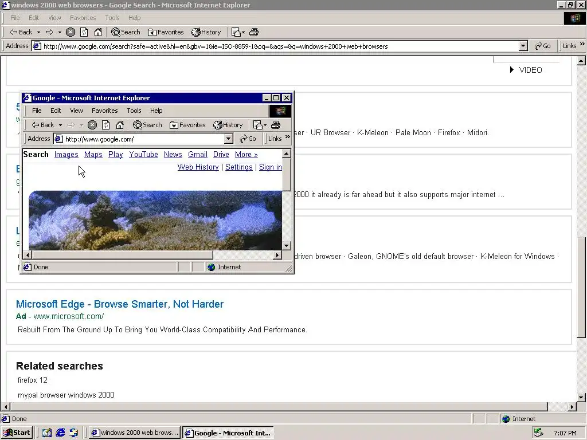The image size is (587, 440).
Task: Select related search mypal browser windows 2000
Action: click(x=66, y=395)
